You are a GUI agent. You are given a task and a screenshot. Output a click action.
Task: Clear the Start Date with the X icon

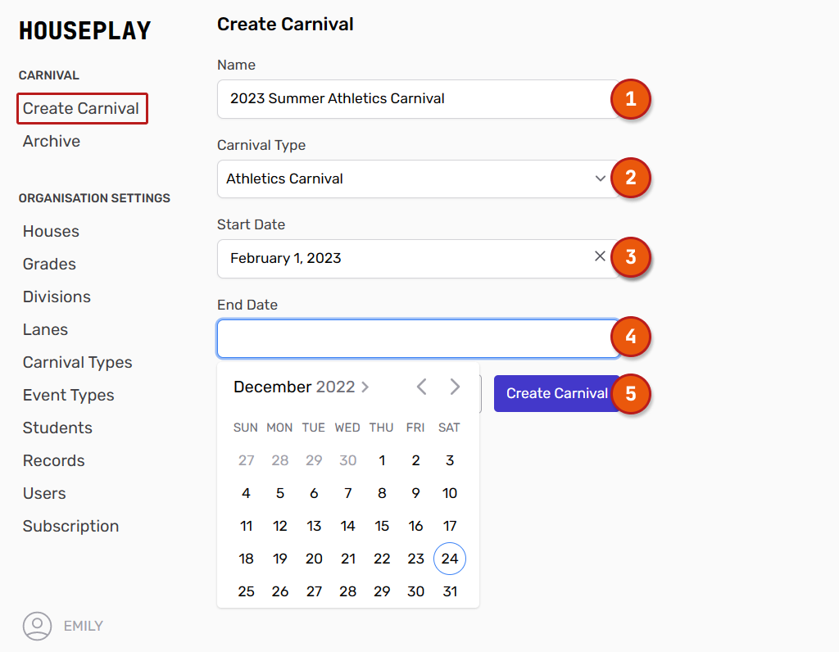click(600, 257)
